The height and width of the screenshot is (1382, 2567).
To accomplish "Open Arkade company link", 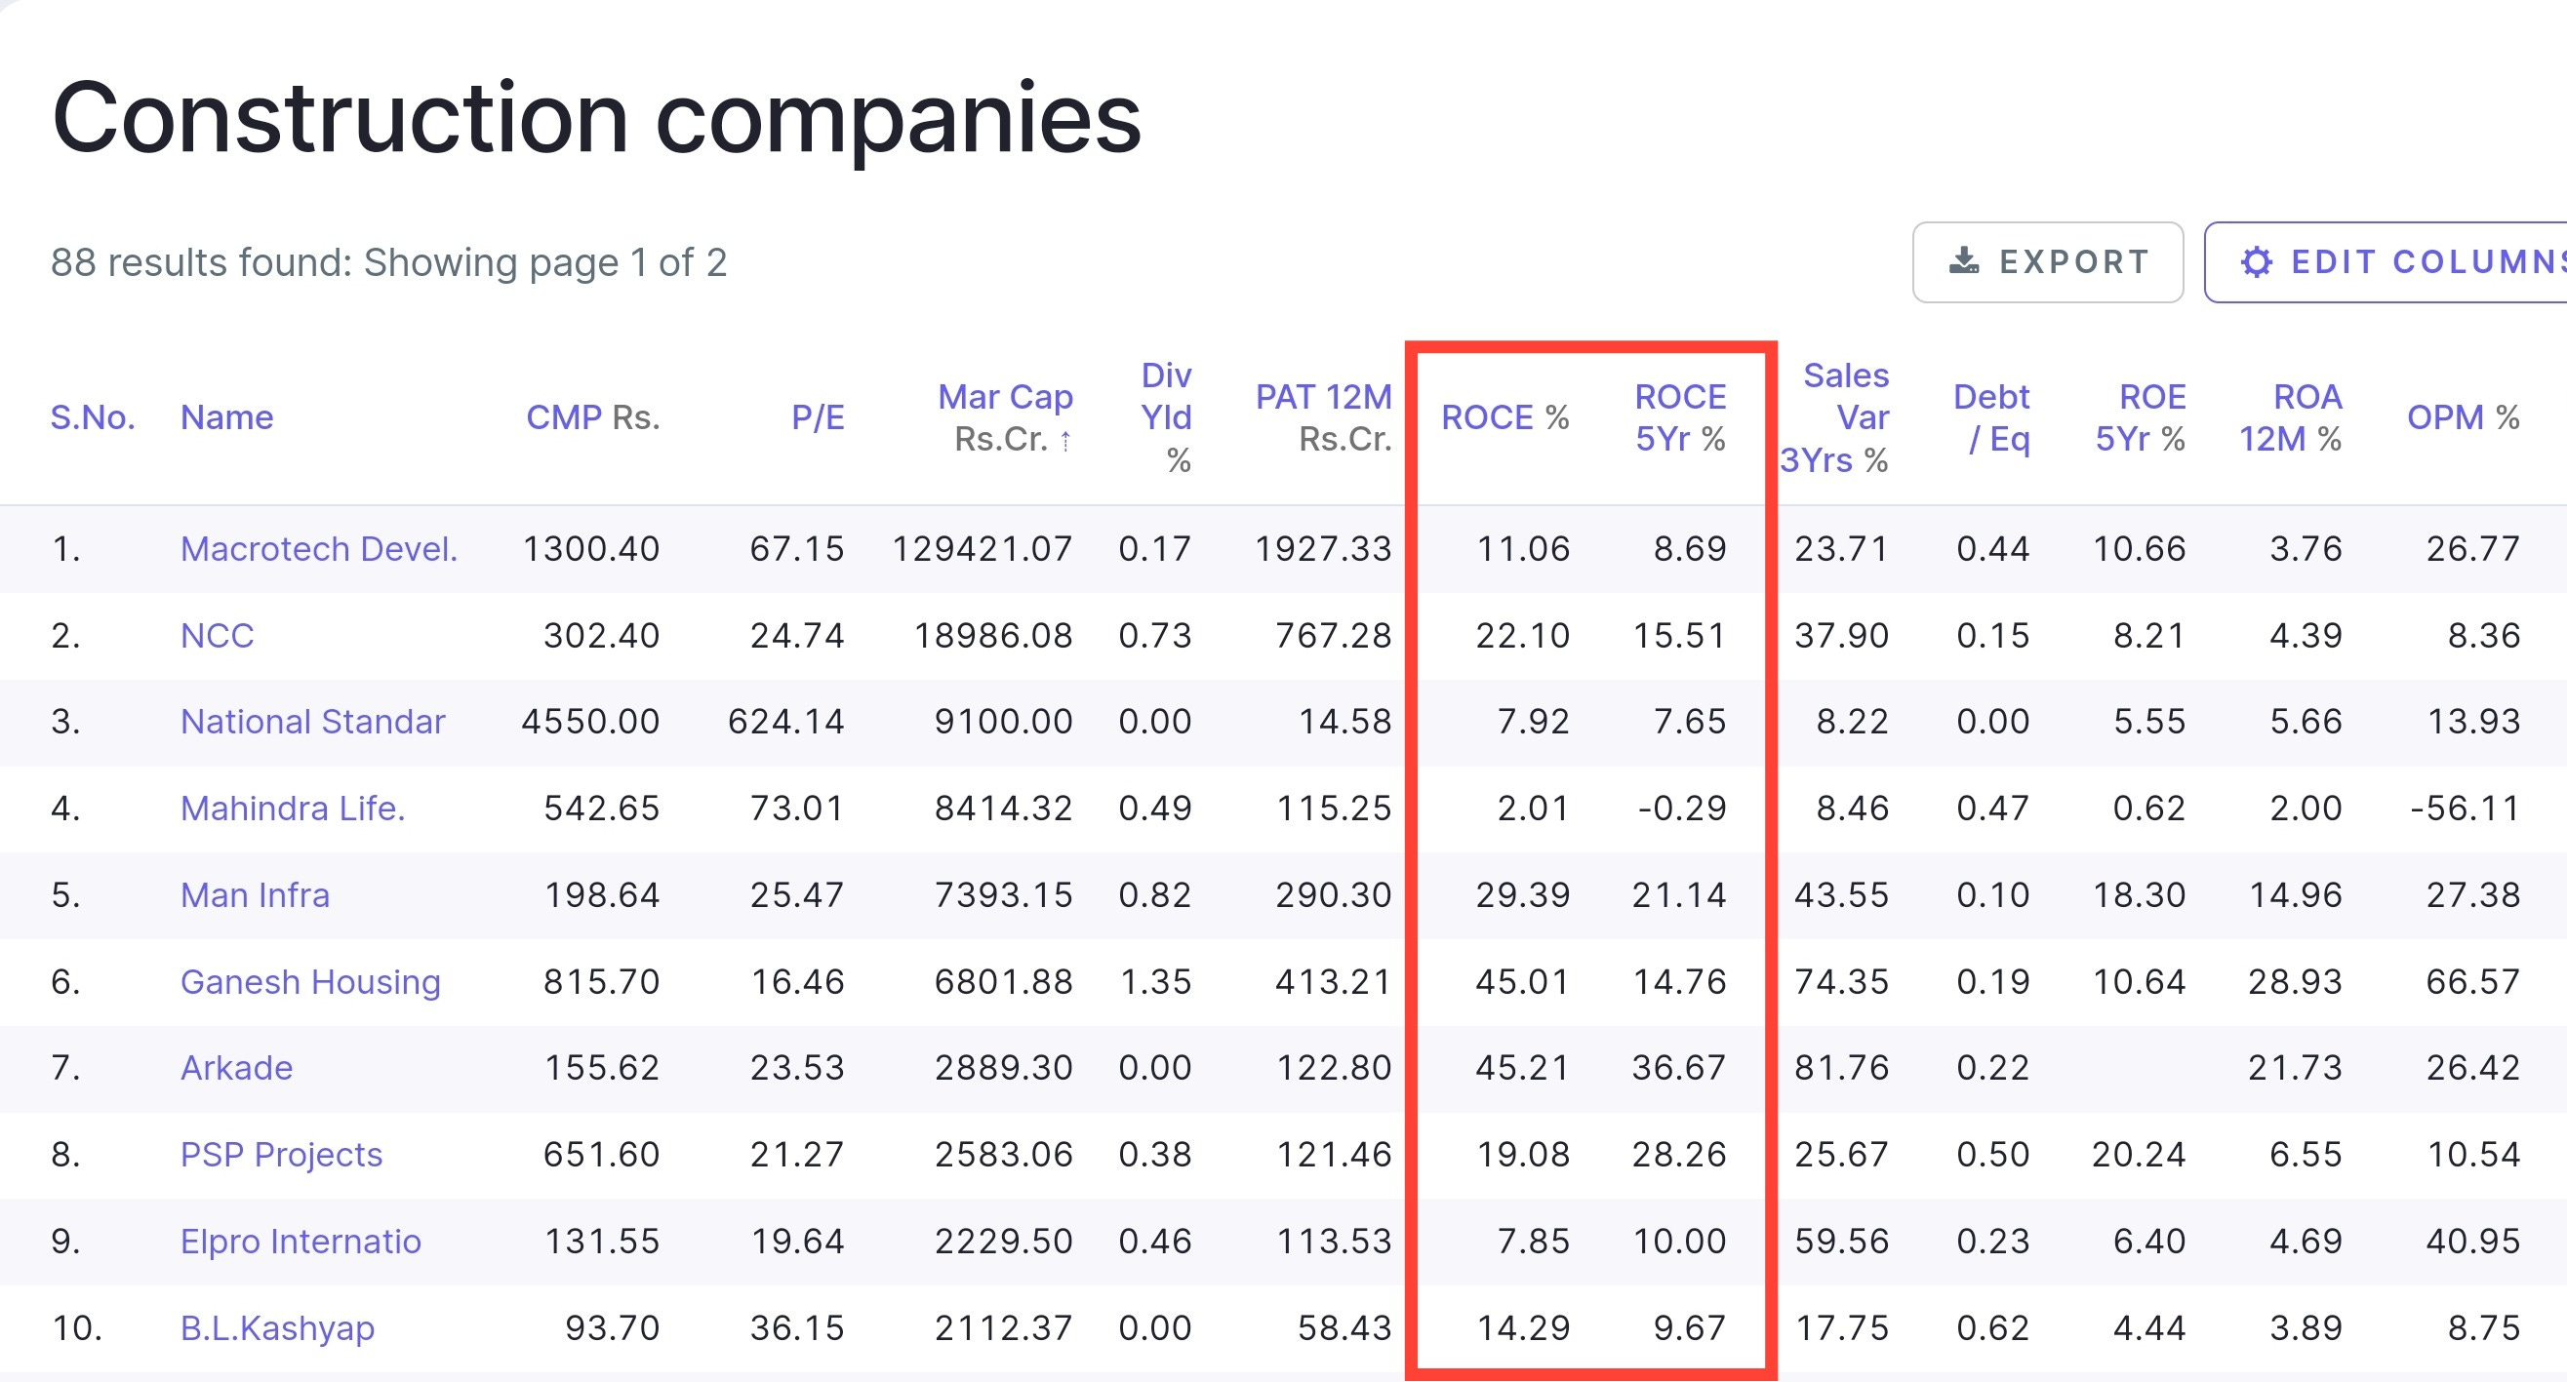I will click(x=236, y=1067).
